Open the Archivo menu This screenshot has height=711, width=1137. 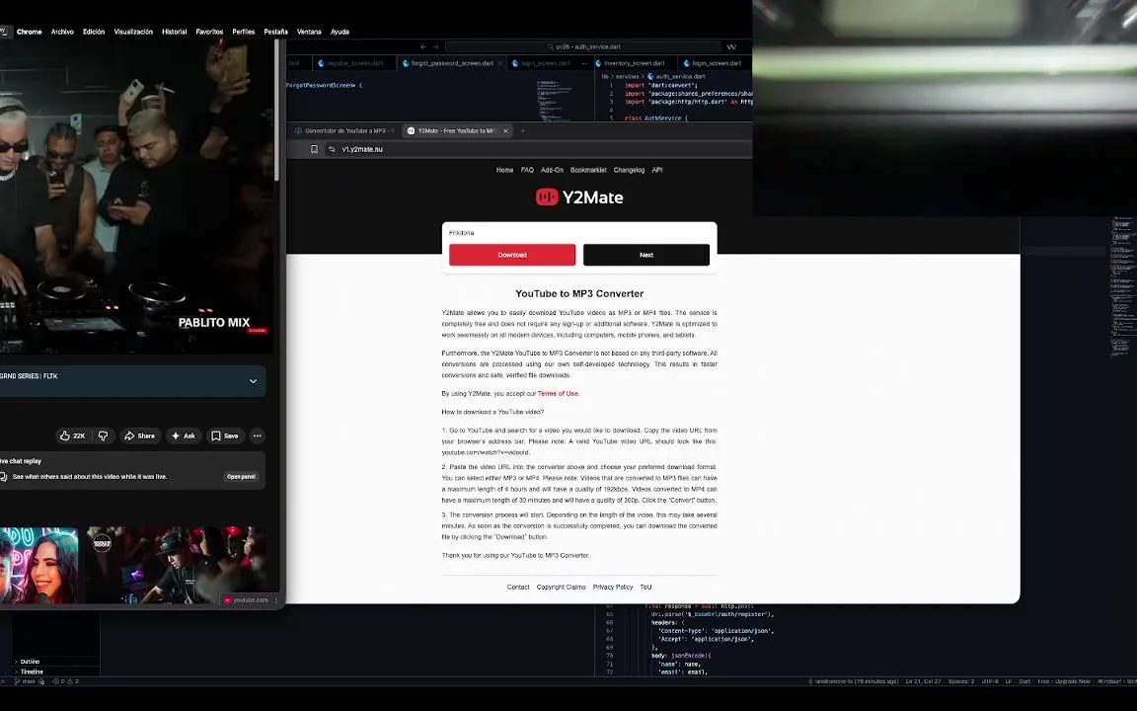click(62, 32)
